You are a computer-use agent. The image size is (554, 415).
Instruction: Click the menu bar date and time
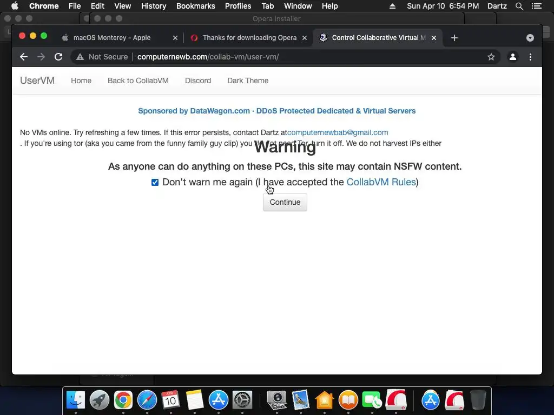(443, 6)
